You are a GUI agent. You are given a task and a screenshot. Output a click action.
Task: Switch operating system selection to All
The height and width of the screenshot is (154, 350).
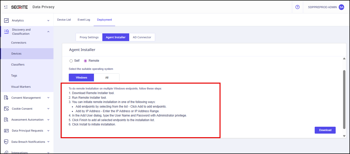point(107,78)
